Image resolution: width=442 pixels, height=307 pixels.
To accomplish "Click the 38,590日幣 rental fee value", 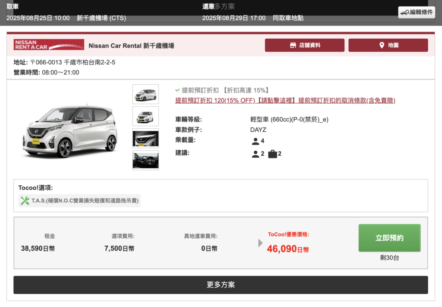I will [x=38, y=248].
